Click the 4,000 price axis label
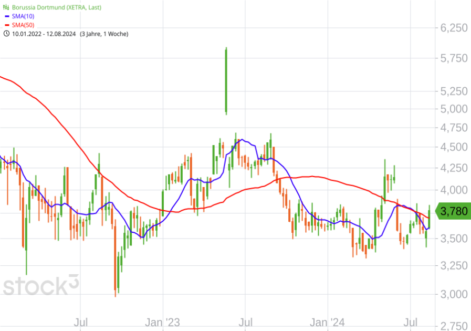471x331 pixels. 454,190
